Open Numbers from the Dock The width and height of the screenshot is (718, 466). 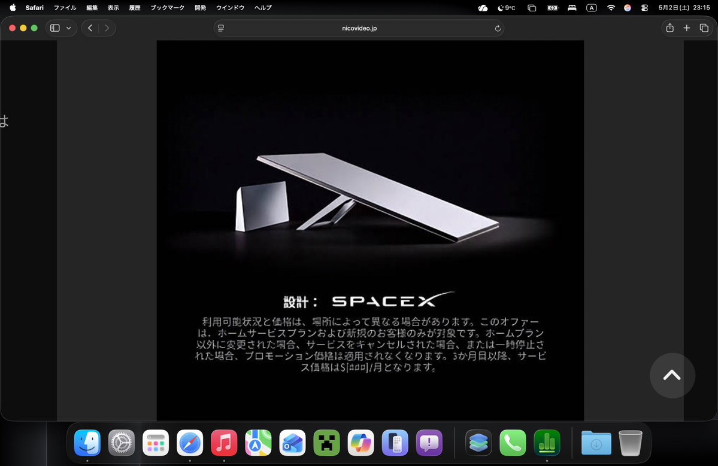pos(547,443)
